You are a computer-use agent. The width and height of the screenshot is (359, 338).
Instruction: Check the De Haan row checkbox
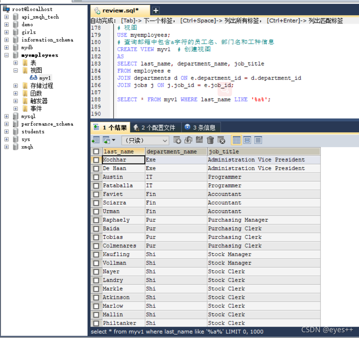[x=96, y=169]
